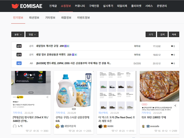Click the blue AD badge icon

(19, 63)
